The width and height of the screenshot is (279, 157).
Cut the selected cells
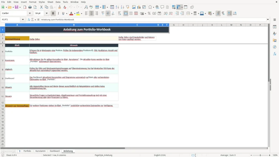coord(41,7)
